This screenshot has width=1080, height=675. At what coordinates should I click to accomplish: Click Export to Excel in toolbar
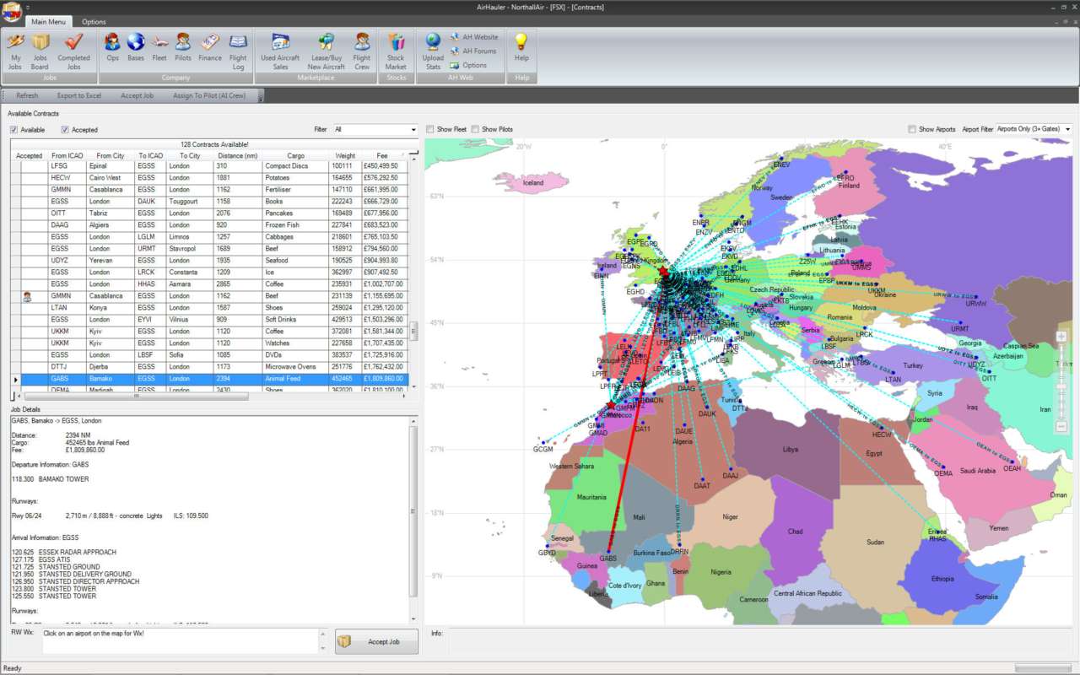coord(79,95)
